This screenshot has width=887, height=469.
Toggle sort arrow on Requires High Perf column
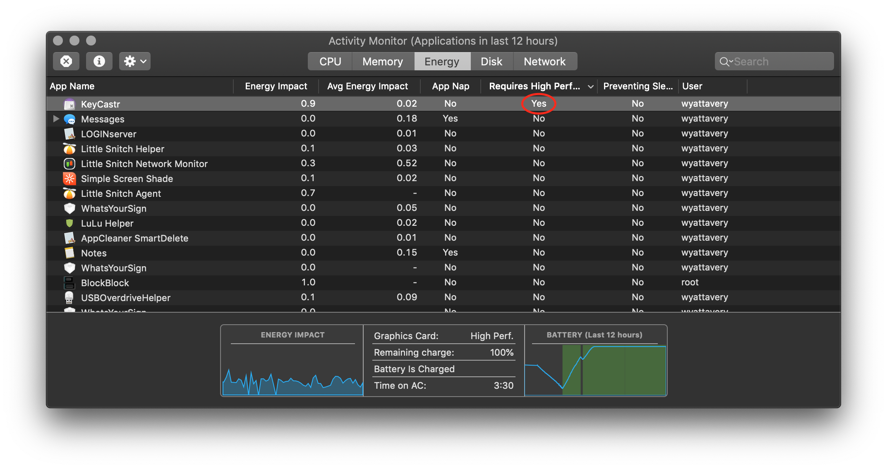[591, 86]
